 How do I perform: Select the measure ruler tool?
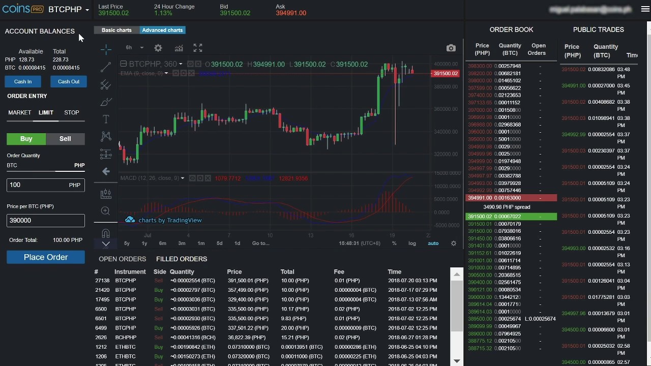[106, 194]
